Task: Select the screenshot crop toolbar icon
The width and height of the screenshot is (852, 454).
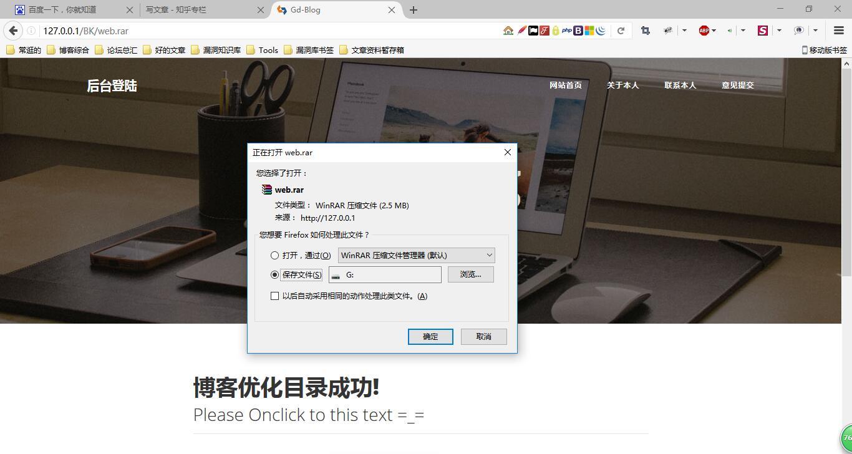Action: click(645, 31)
